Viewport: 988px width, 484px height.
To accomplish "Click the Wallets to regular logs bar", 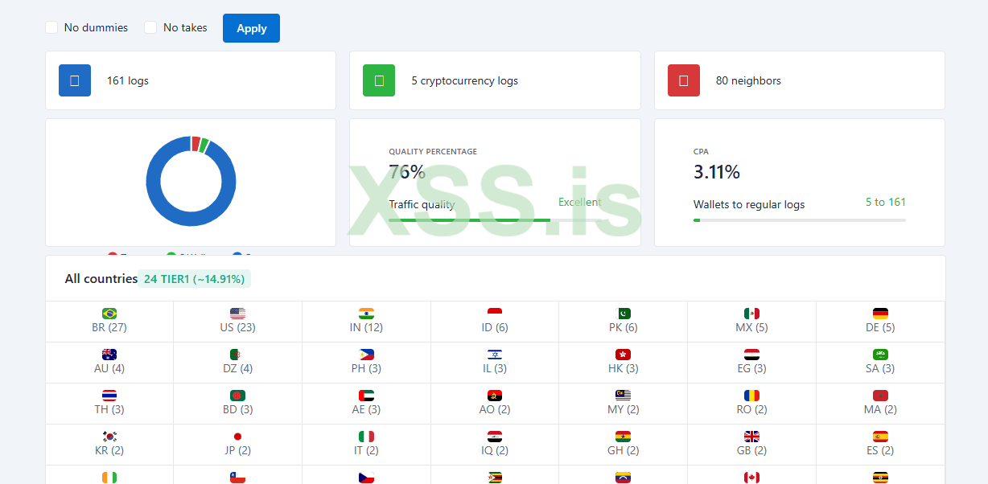I will click(x=799, y=219).
